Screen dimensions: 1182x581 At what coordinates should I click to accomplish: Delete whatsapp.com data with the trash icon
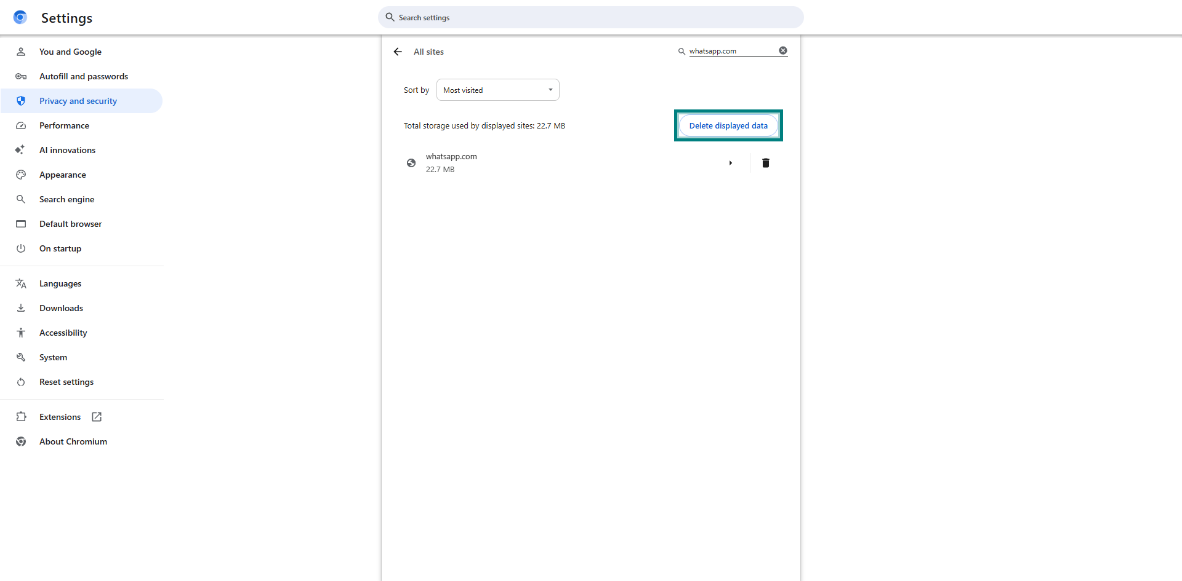766,163
